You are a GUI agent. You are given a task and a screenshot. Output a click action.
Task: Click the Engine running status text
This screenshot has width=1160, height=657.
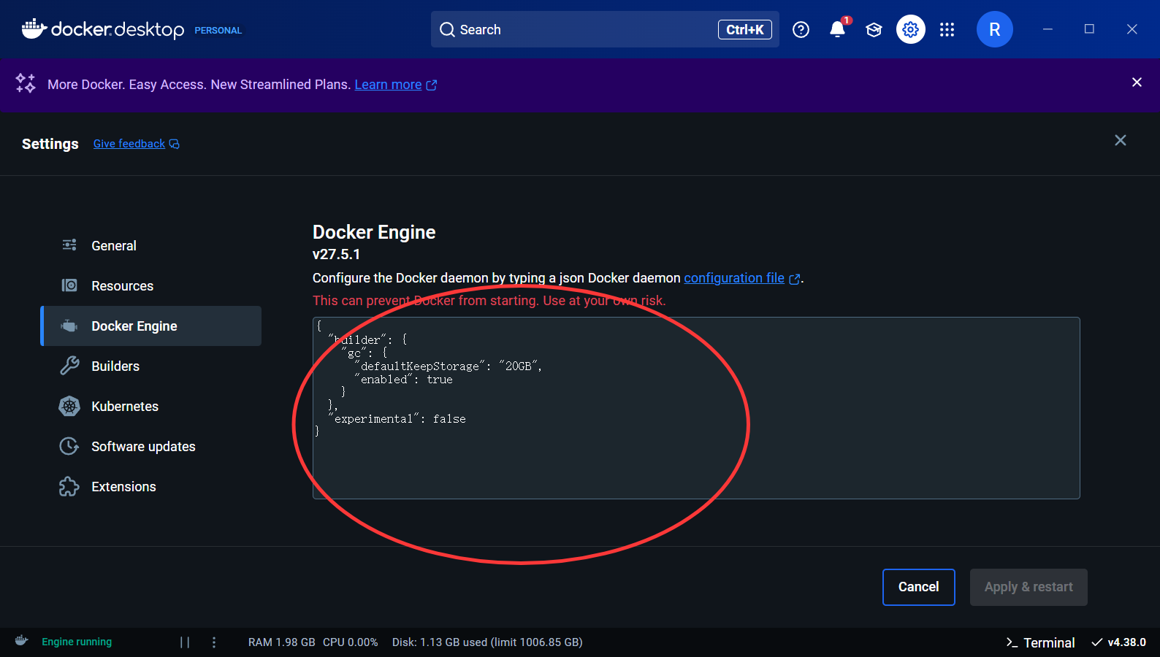point(77,642)
